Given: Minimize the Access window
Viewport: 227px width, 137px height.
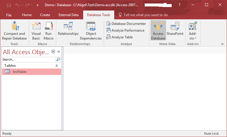Looking at the screenshot, I should coord(193,5).
